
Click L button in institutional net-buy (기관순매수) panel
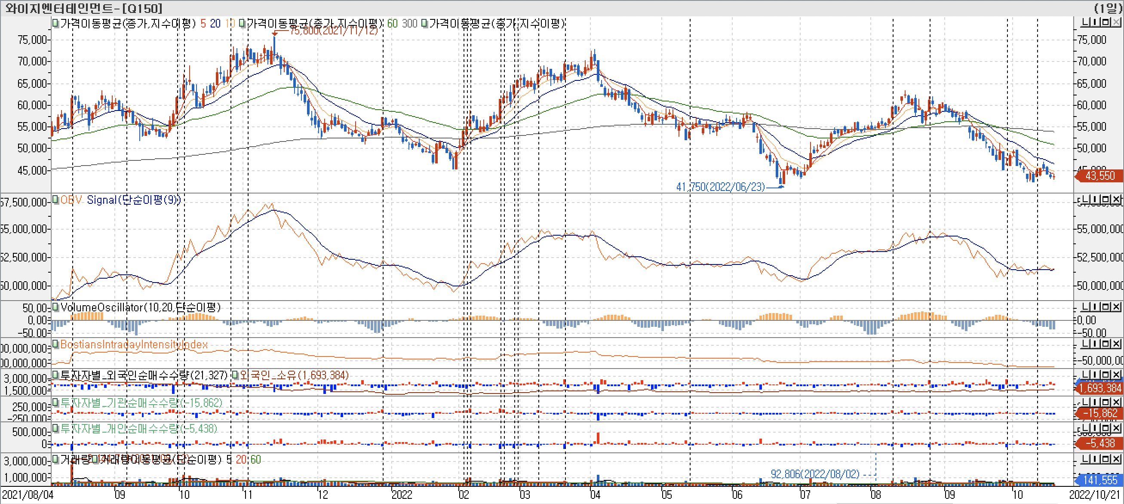[1086, 402]
